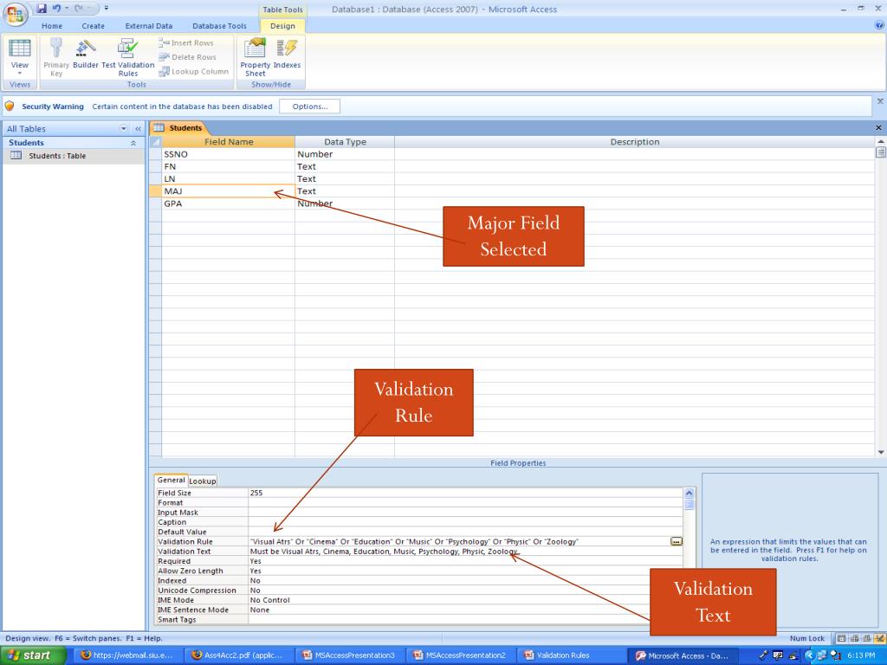
Task: Click the Field Properties list scrollbar
Action: tap(689, 557)
